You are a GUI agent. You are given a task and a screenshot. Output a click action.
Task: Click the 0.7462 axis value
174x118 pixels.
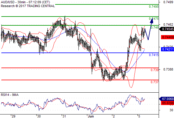(168, 24)
